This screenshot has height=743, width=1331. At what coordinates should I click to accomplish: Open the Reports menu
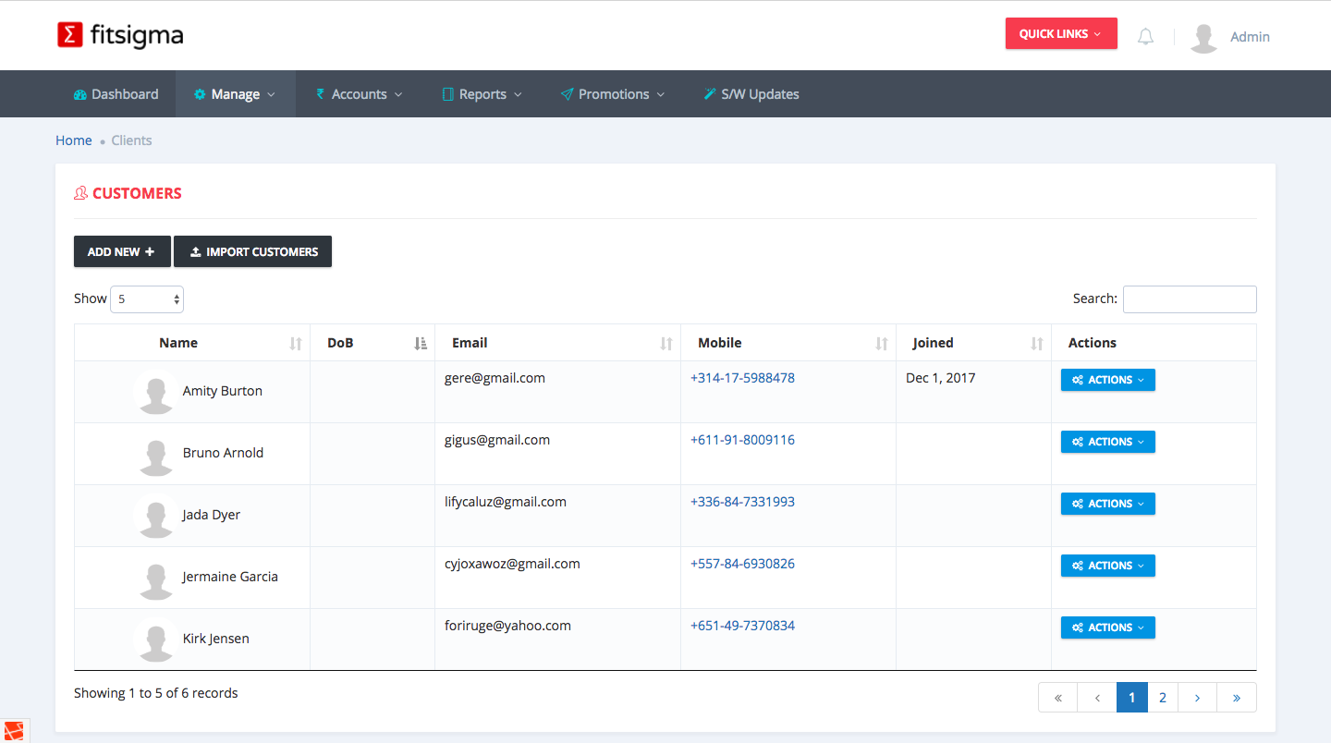(x=482, y=94)
